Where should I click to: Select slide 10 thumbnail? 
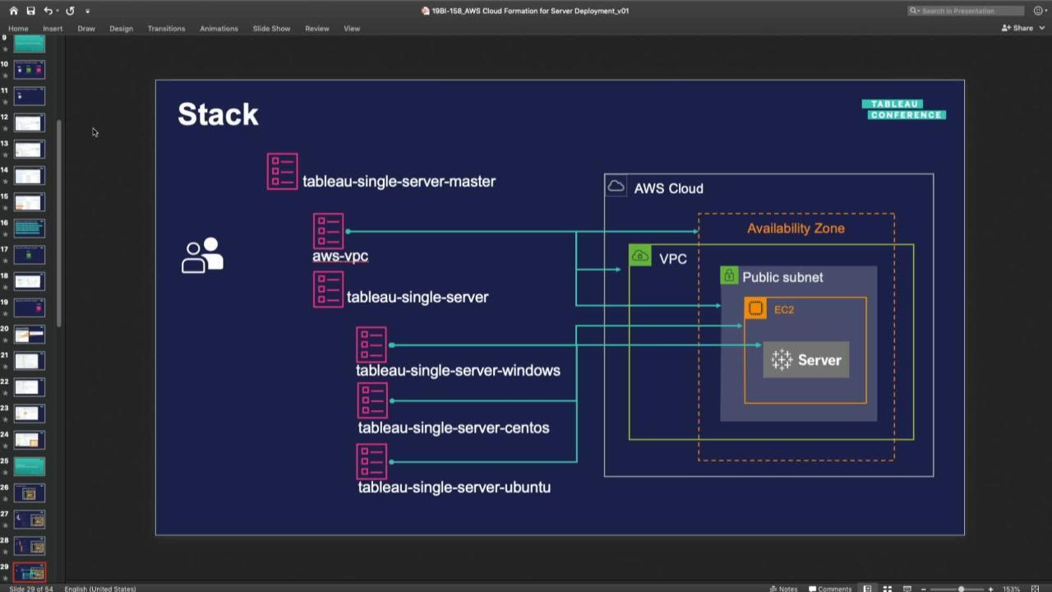[30, 70]
